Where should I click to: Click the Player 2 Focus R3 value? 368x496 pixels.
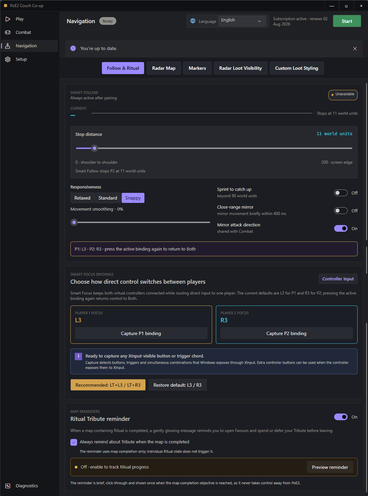(x=224, y=320)
